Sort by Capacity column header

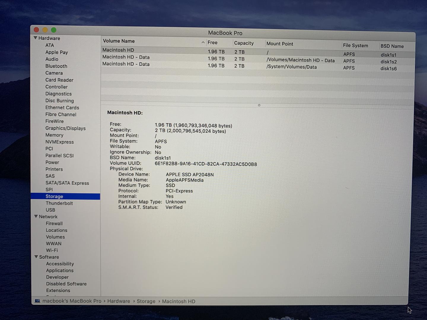point(244,43)
